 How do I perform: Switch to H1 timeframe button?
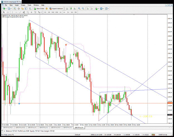[60, 12]
